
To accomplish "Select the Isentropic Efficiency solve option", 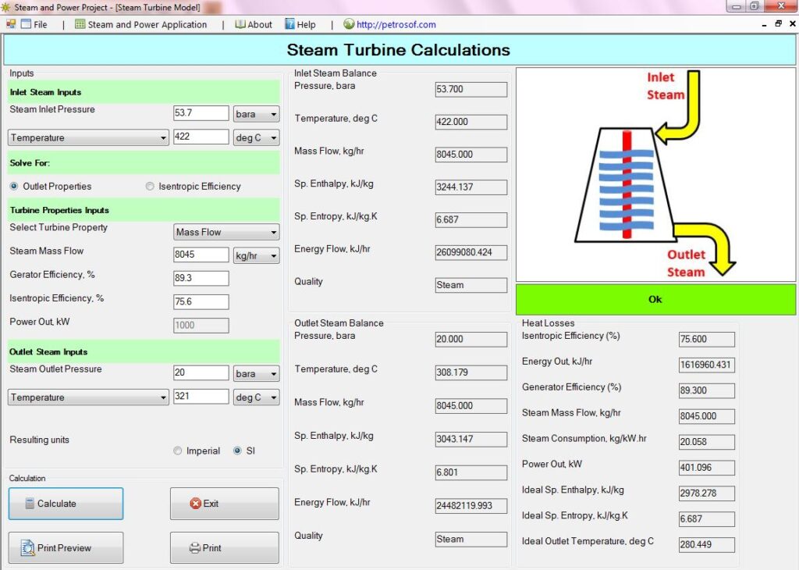I will click(149, 186).
